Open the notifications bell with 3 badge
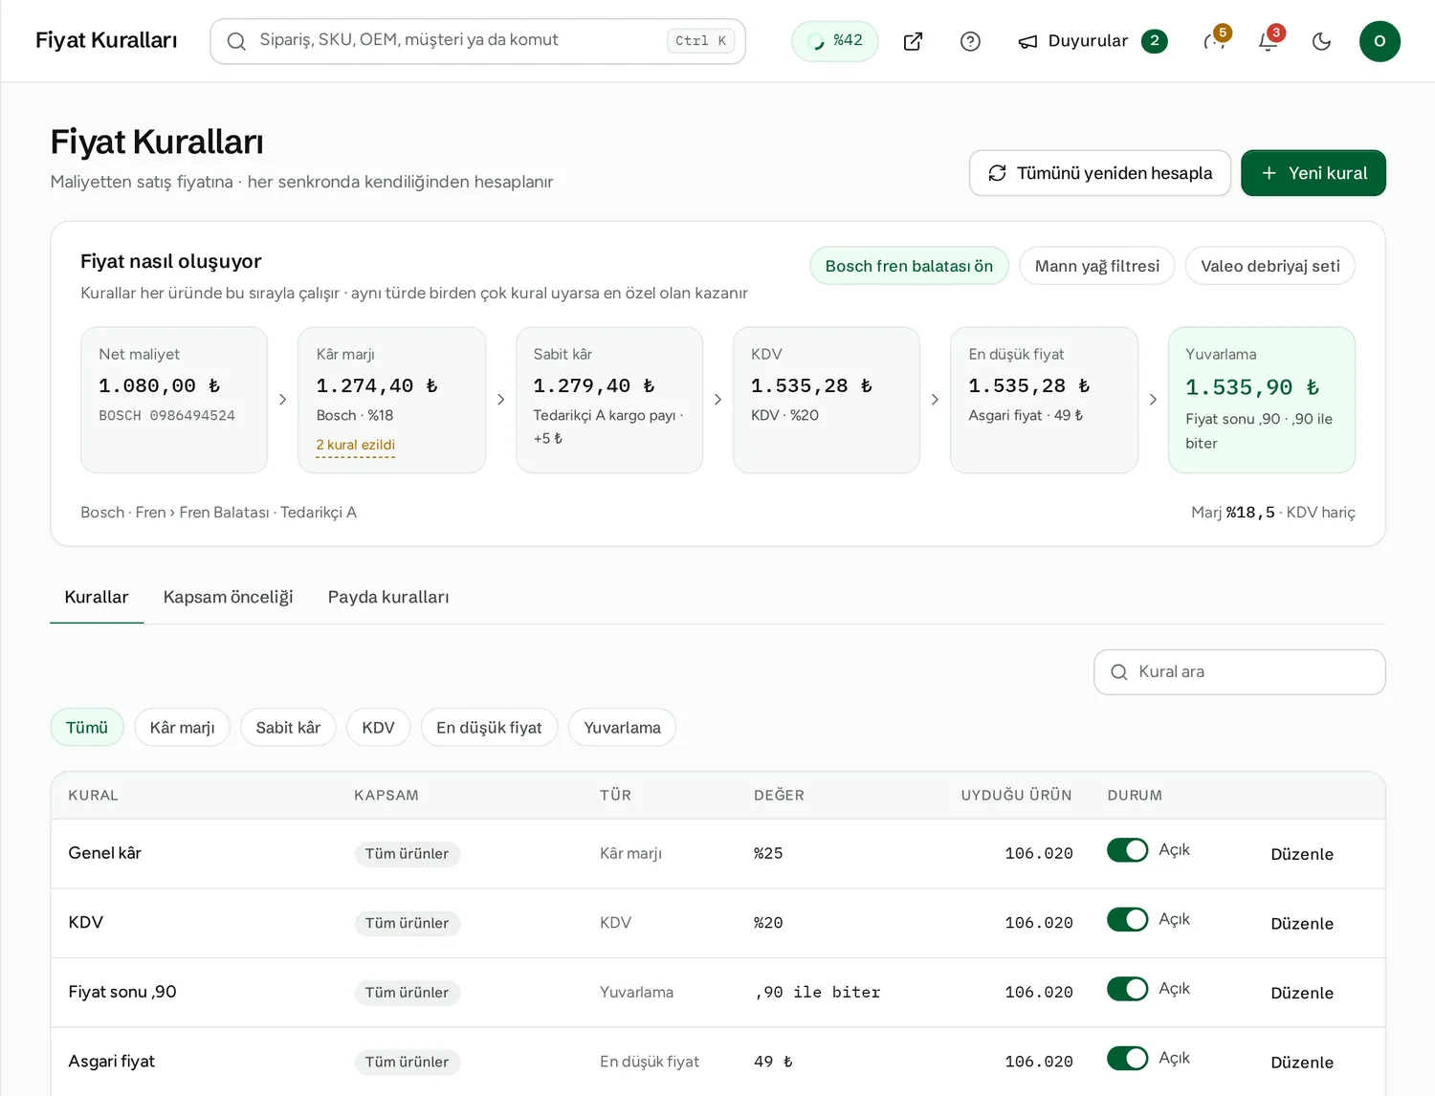 tap(1269, 41)
